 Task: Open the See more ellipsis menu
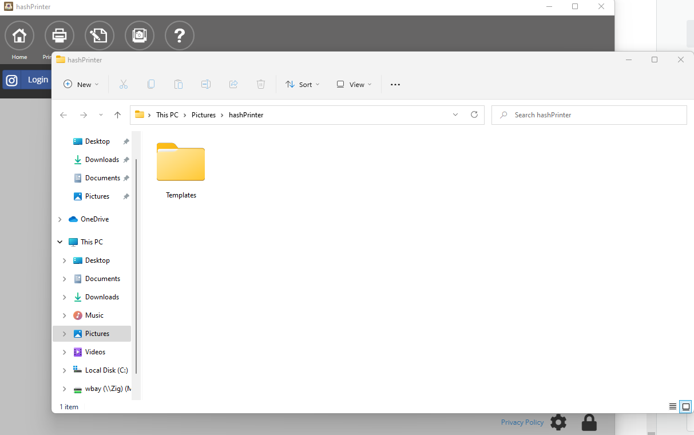[395, 84]
